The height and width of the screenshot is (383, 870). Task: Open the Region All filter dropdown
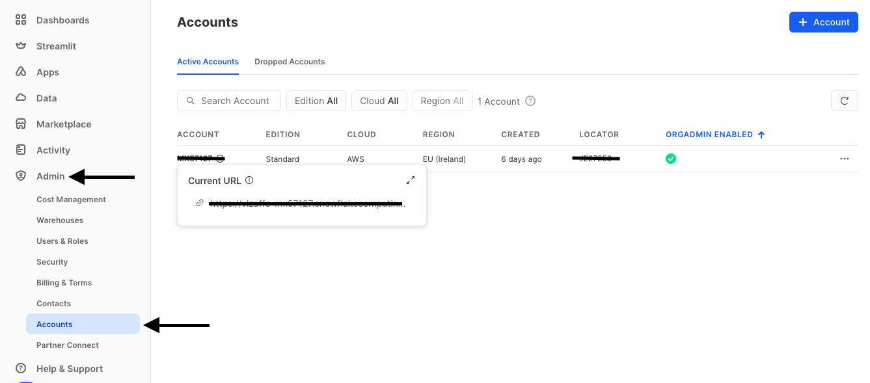click(x=442, y=101)
